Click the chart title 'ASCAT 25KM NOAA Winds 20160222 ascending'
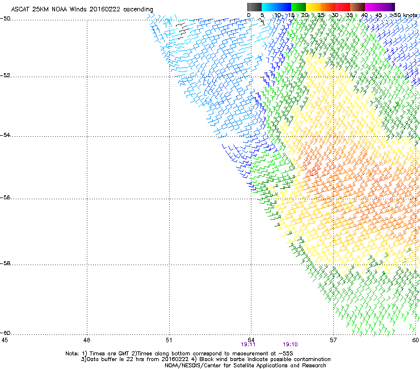420x369 pixels. point(82,10)
